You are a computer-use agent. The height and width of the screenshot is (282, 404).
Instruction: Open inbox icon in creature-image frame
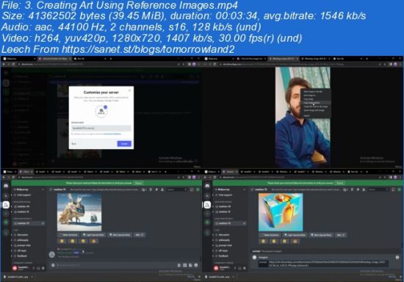tap(192, 189)
